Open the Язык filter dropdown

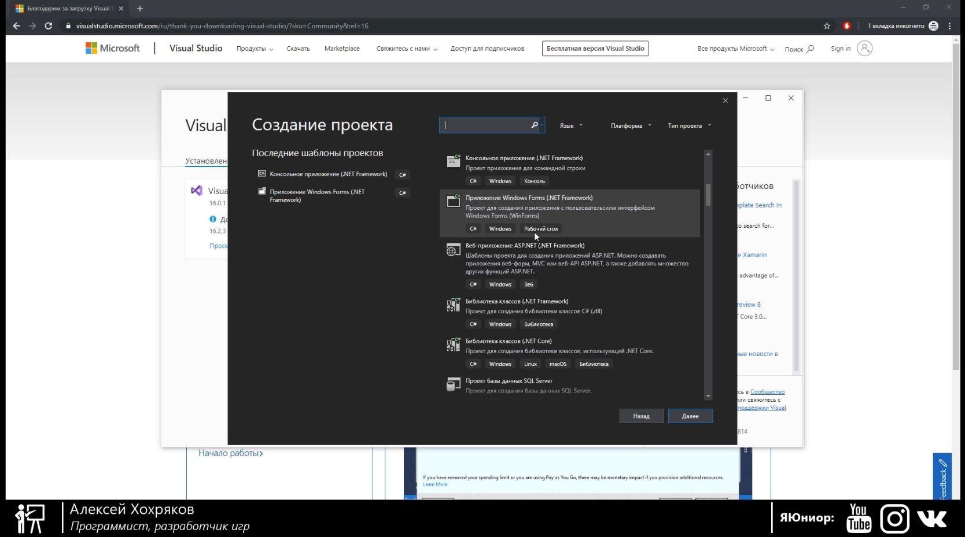point(571,125)
